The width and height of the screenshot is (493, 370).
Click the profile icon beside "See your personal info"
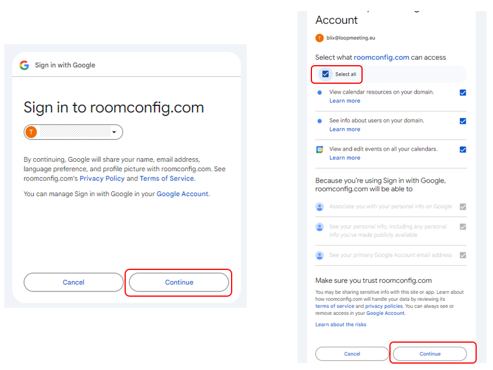[320, 227]
